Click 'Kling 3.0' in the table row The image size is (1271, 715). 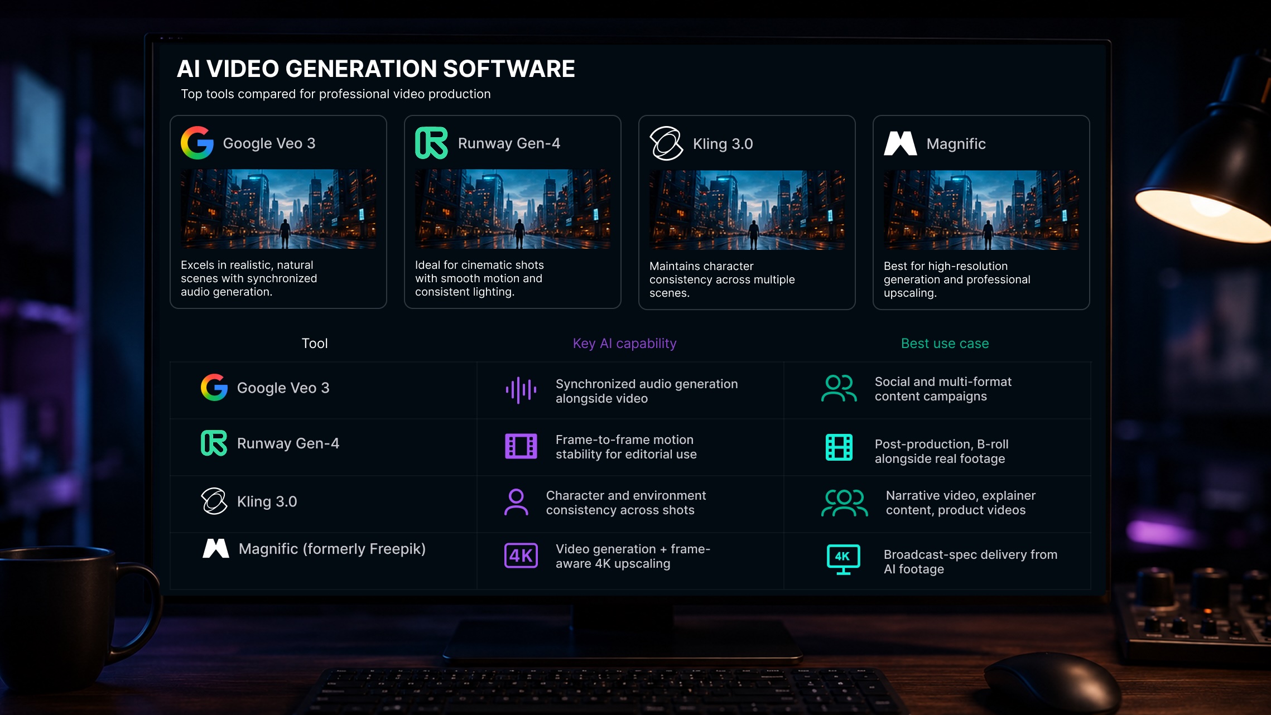pyautogui.click(x=267, y=501)
